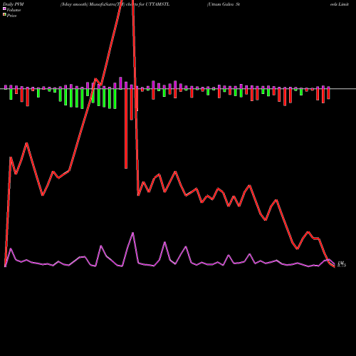
Task: Select the Volume legend label
Action: click(14, 10)
